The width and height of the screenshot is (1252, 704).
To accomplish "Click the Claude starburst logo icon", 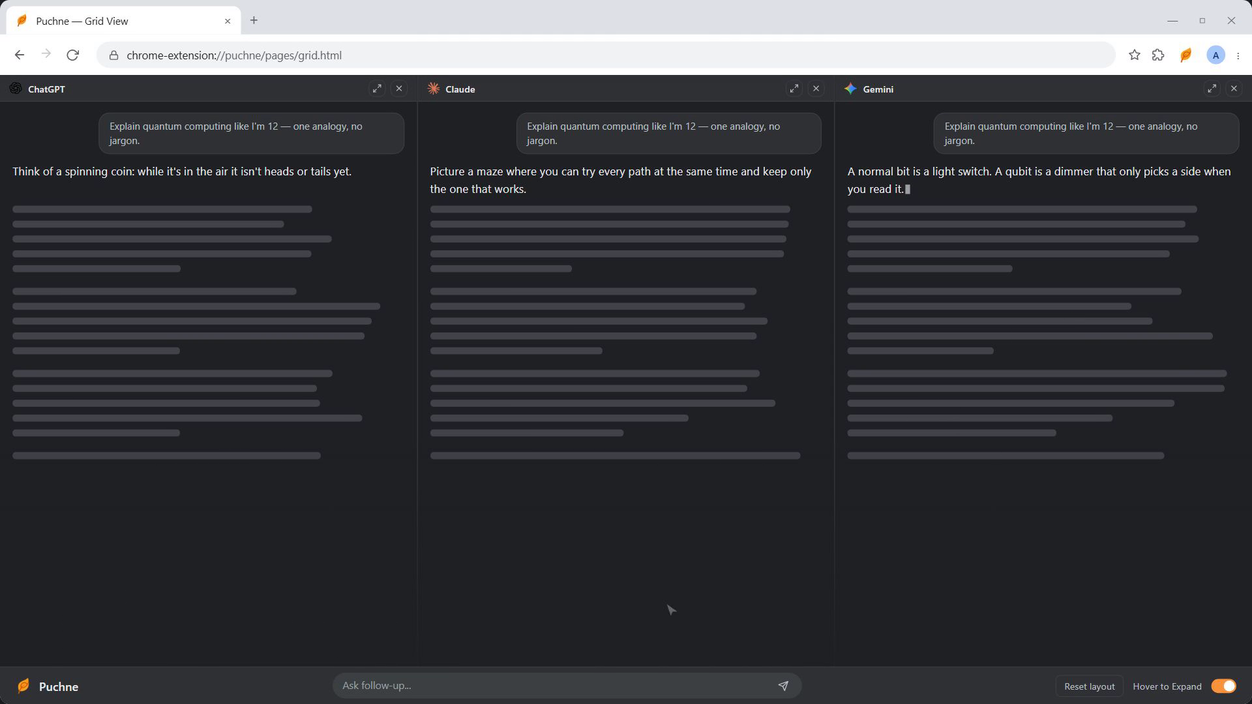I will coord(433,89).
